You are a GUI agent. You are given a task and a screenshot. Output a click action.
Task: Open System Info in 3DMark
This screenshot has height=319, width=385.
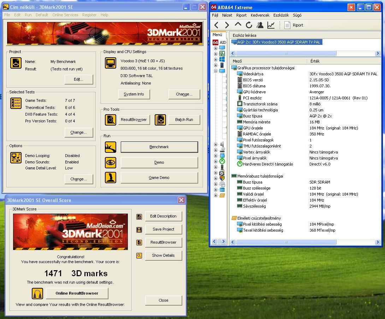134,94
